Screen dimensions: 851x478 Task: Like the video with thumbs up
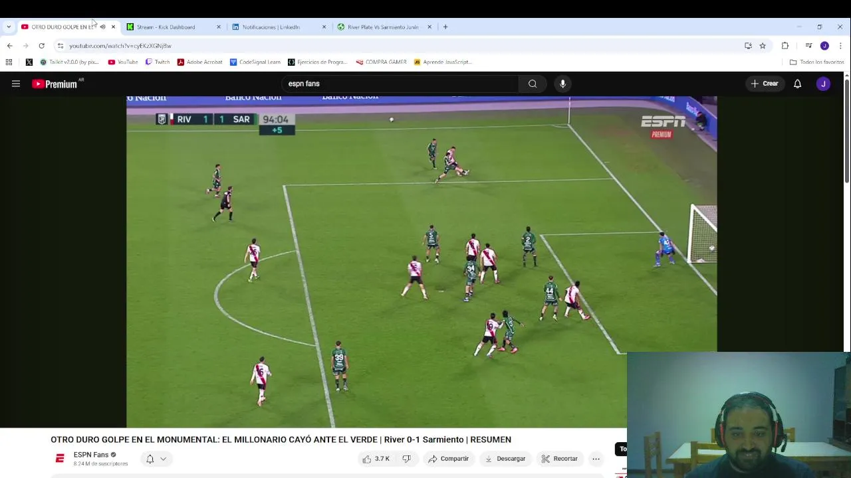[x=376, y=459]
